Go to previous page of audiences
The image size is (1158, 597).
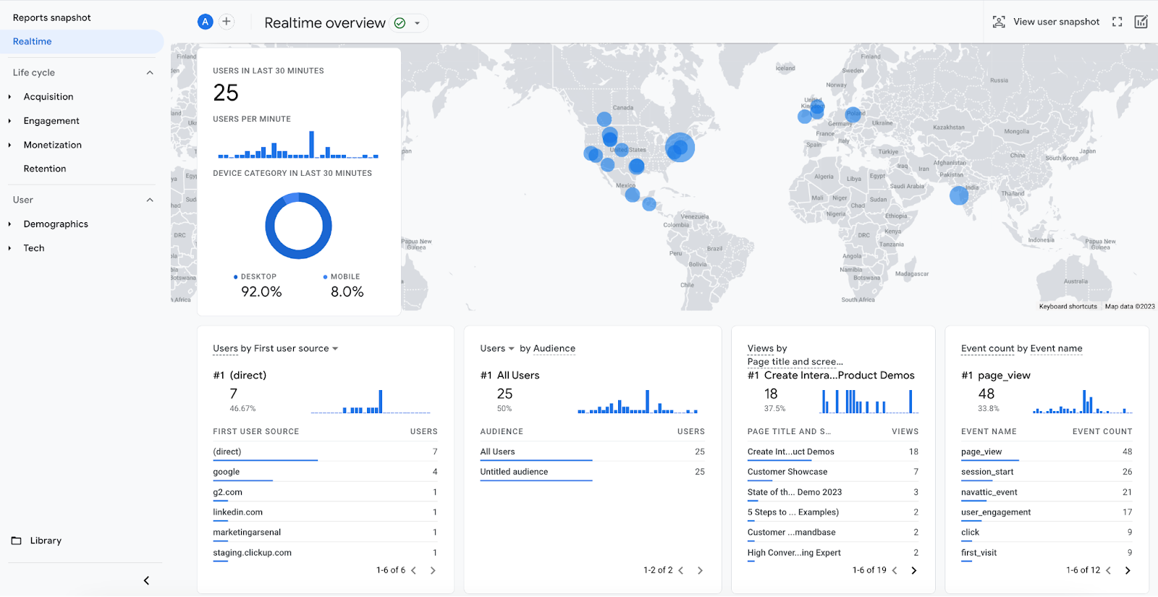pyautogui.click(x=681, y=570)
